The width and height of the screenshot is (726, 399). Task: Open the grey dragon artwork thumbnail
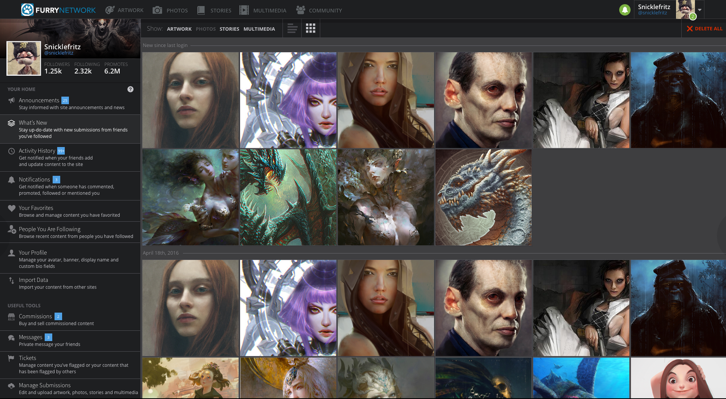(483, 198)
